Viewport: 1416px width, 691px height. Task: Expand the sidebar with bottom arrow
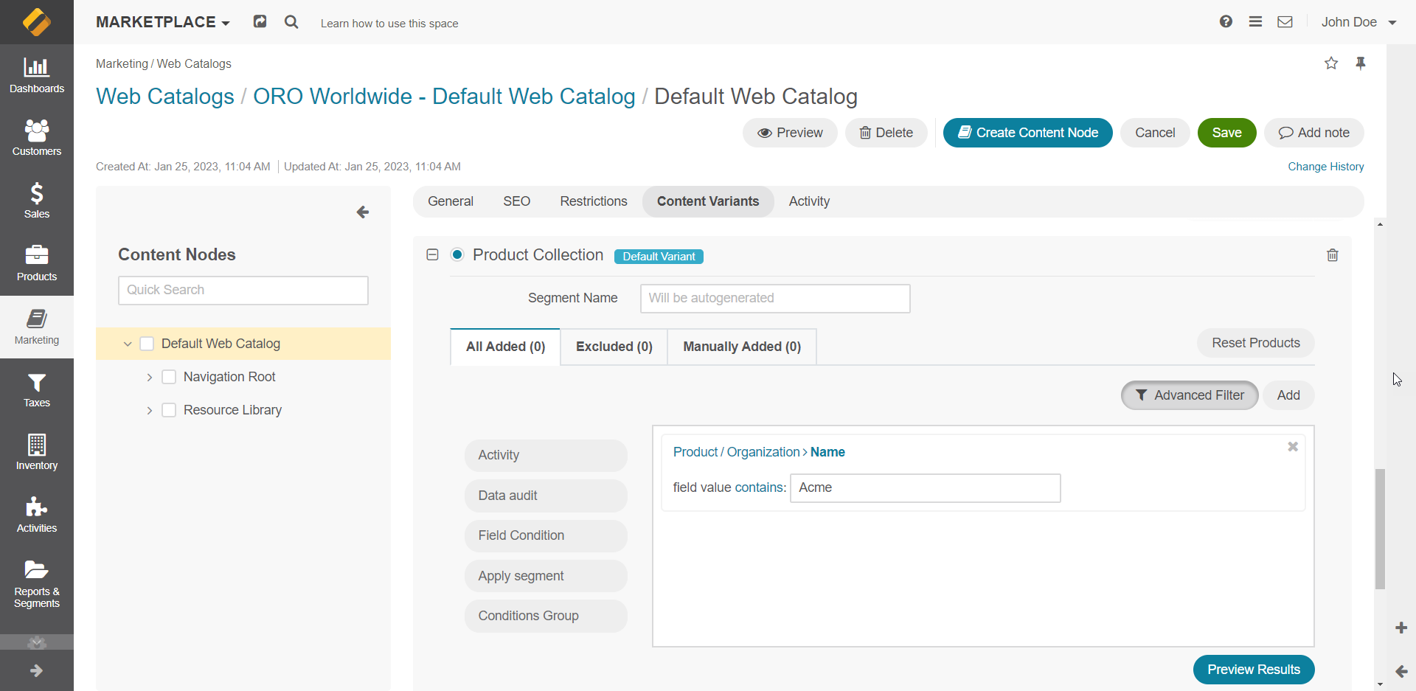click(x=37, y=670)
